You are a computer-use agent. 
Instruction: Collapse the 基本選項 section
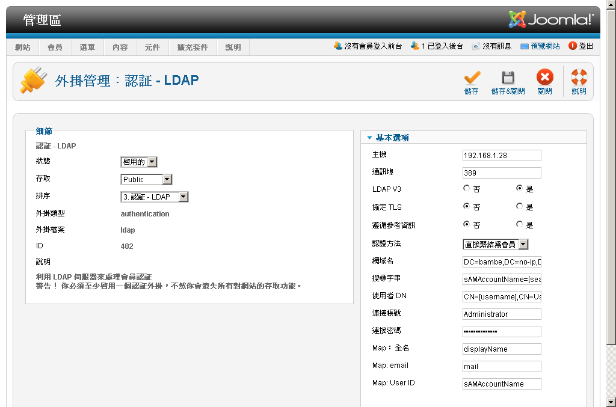[370, 138]
